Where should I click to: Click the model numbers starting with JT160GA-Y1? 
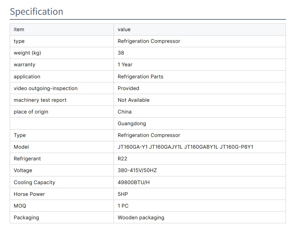185,147
